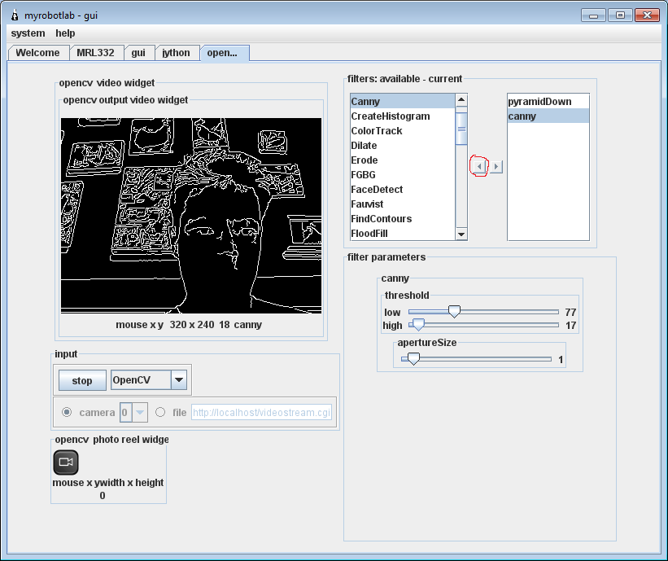This screenshot has width=668, height=561.
Task: Click the myrobotlab title bar app icon
Action: tap(14, 15)
